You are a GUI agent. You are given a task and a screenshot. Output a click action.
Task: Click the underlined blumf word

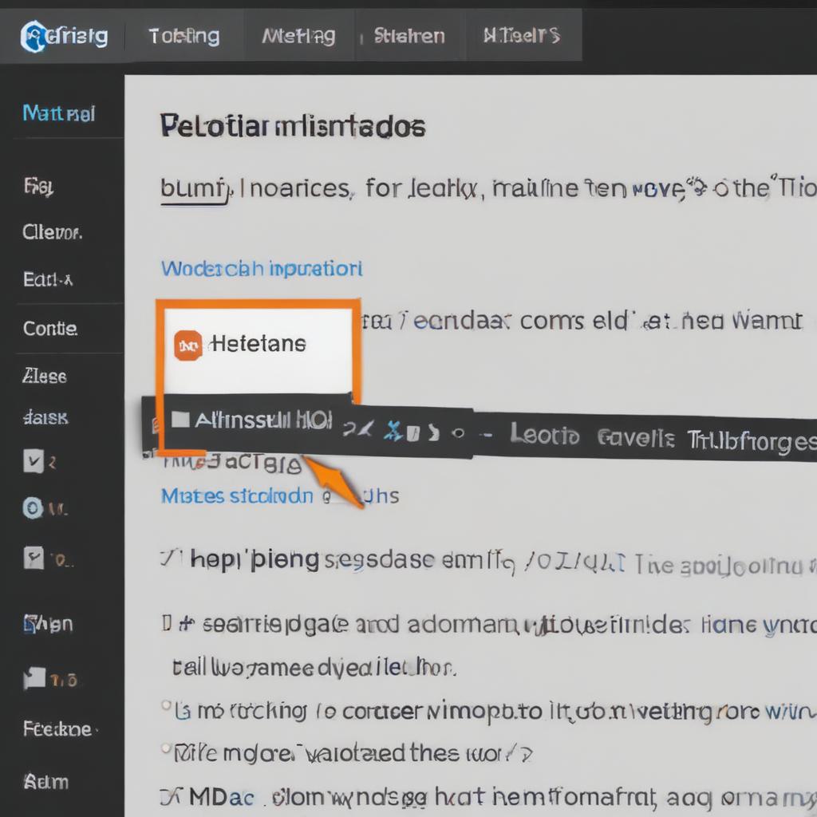194,189
